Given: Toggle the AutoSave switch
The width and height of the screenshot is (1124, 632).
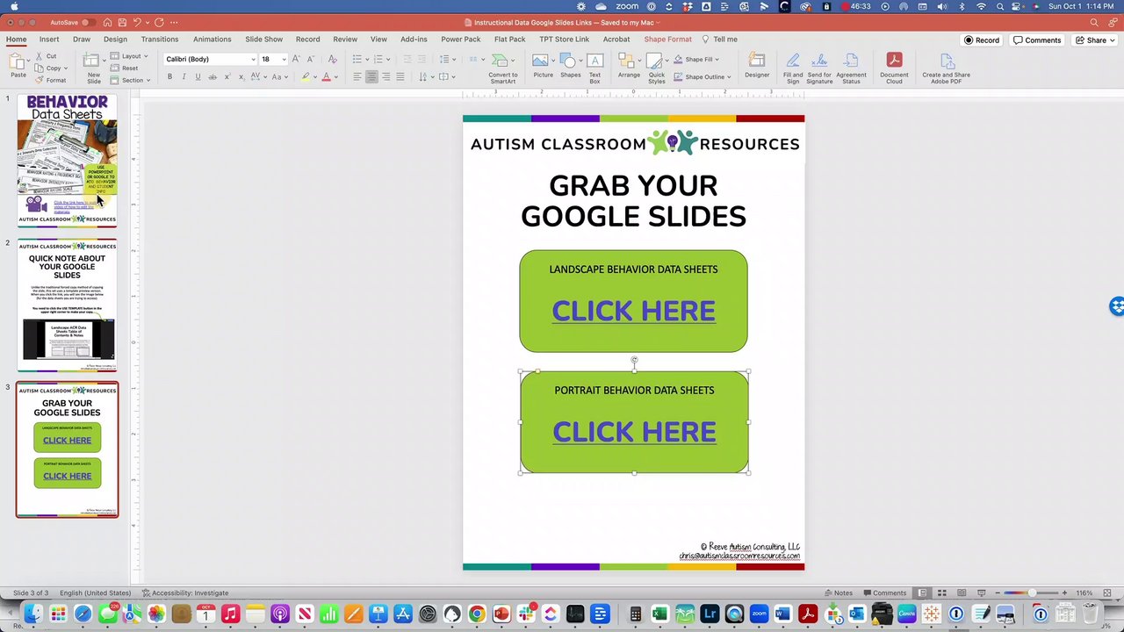Looking at the screenshot, I should coord(89,22).
